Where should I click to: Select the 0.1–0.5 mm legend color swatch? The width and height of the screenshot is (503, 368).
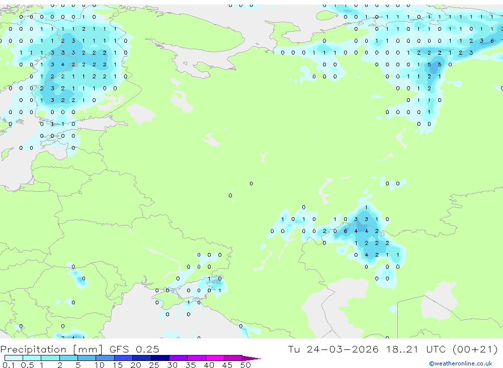point(14,358)
